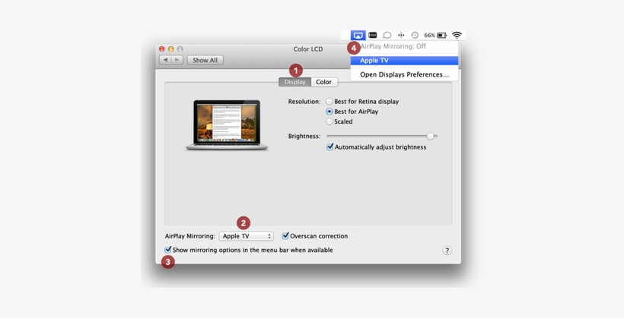
Task: Click the Time Machine menu bar icon
Action: tap(415, 36)
